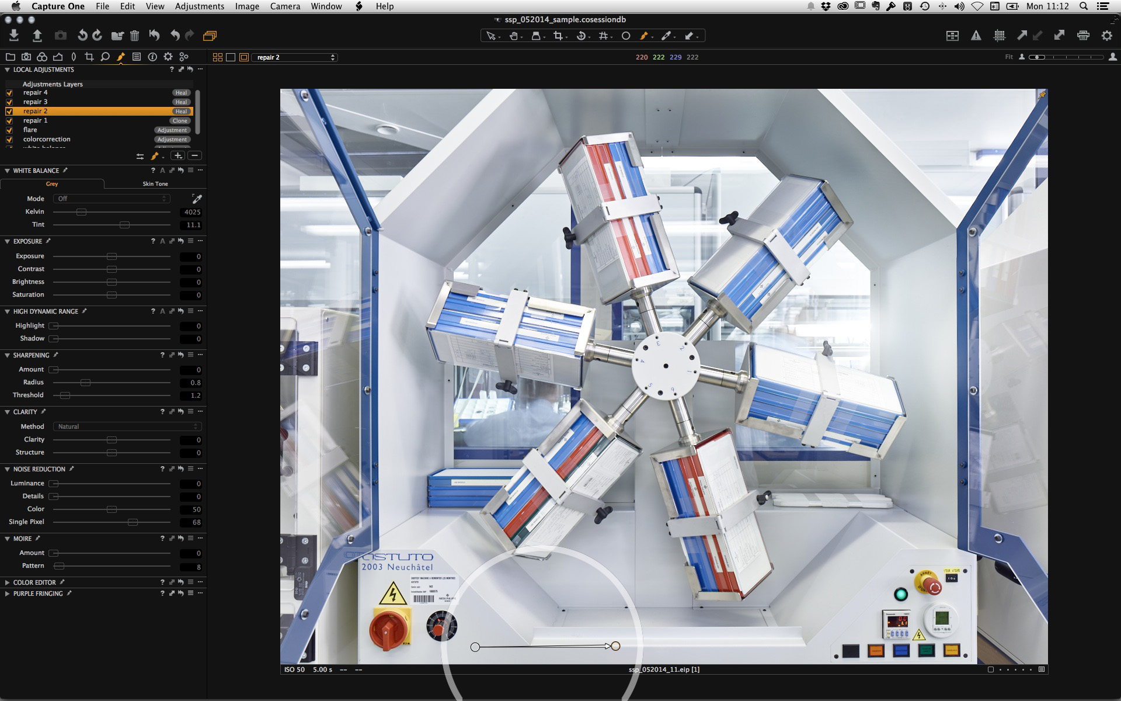
Task: Select the Keystone grid tool
Action: (604, 36)
